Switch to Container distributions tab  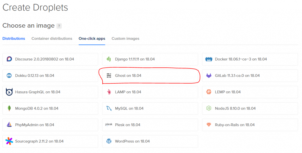coord(52,38)
